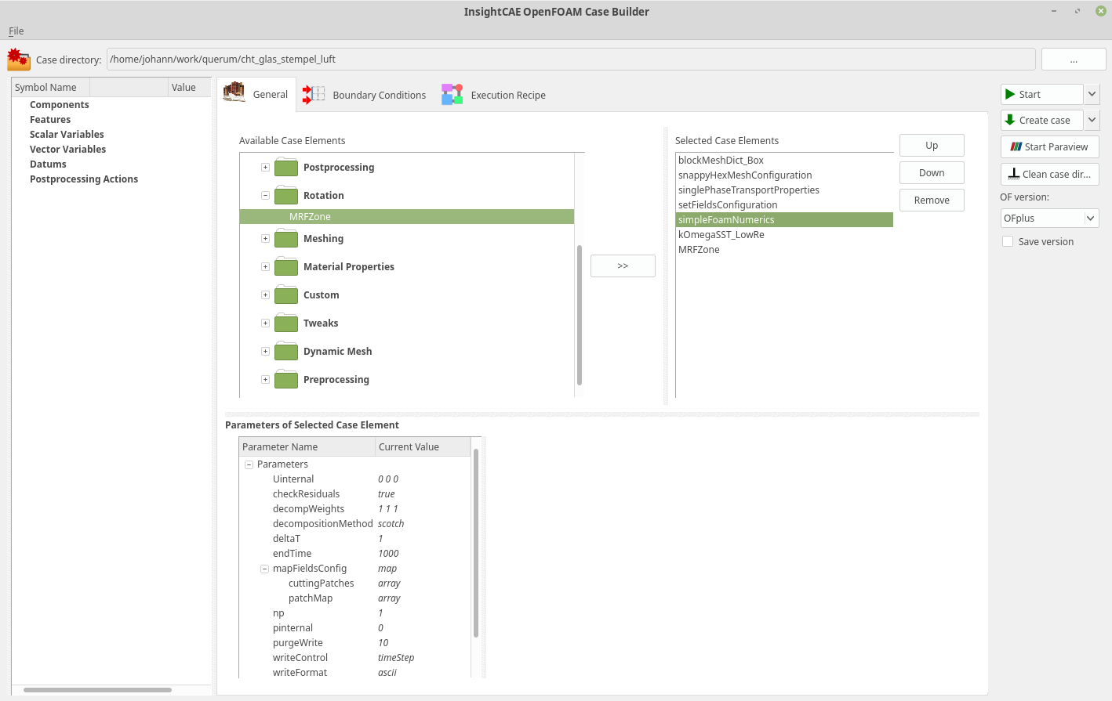
Task: Click the Down button
Action: point(932,172)
